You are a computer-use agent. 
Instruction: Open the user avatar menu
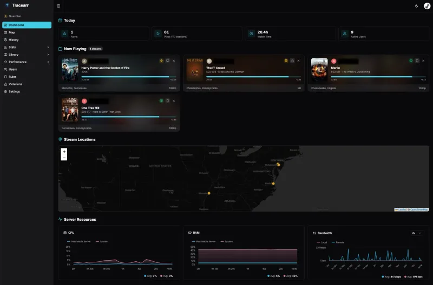coord(427,6)
